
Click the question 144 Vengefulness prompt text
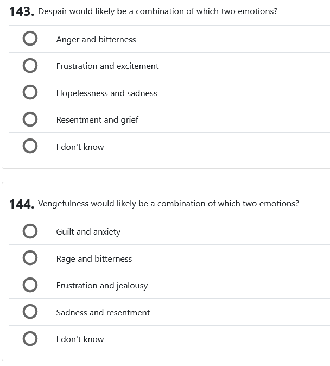(168, 204)
